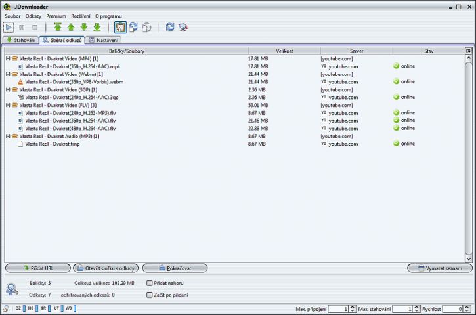Adjust the Max. stahování spinner arrows

pos(416,309)
